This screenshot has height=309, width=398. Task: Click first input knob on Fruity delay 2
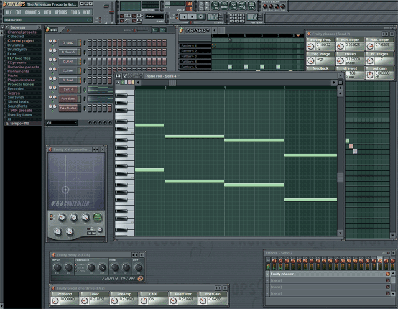57,267
